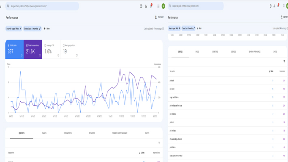Open the notifications bell in the right view

click(278, 6)
